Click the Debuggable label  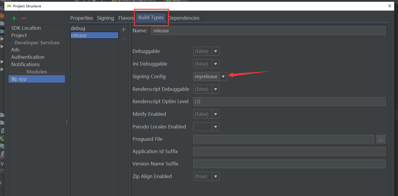point(146,51)
